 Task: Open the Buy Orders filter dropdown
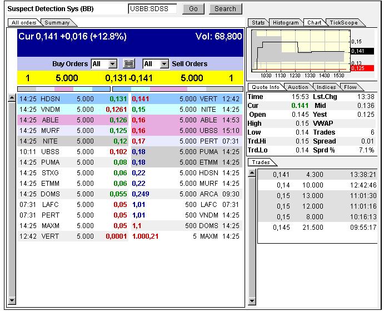tap(113, 64)
